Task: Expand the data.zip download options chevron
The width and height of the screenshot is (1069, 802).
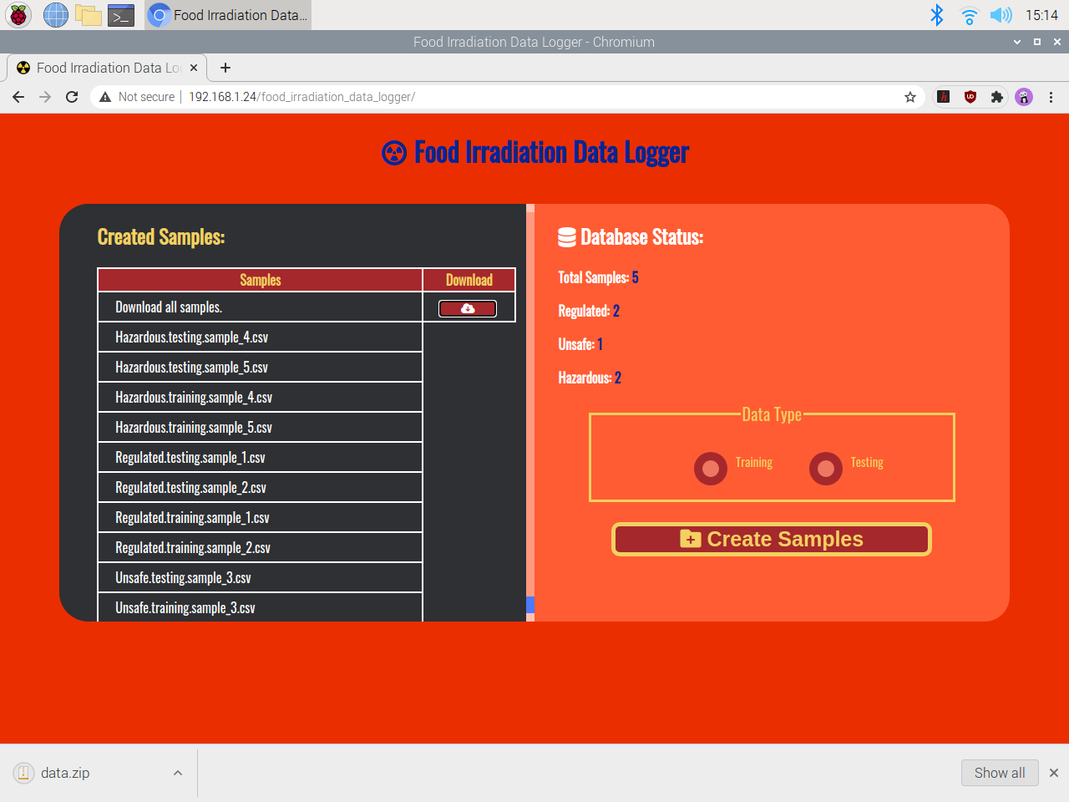Action: coord(177,773)
